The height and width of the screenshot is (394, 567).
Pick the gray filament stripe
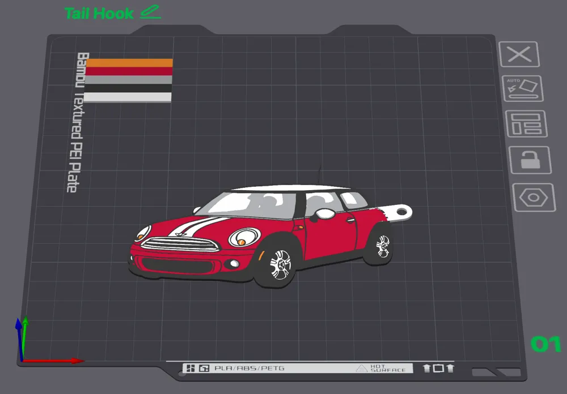[128, 80]
